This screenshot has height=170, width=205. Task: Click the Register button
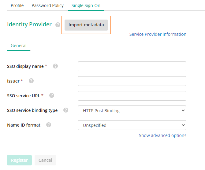(x=19, y=160)
